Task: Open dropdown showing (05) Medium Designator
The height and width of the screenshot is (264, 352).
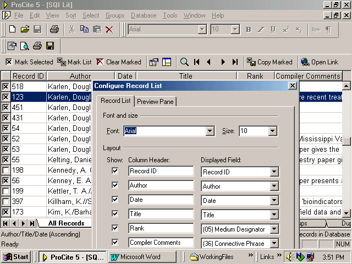Action: 274,229
